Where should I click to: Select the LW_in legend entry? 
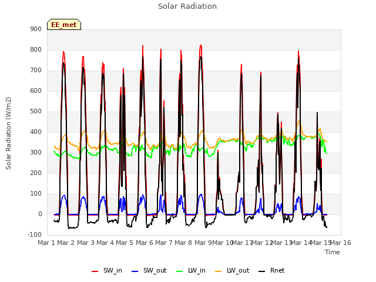(191, 271)
